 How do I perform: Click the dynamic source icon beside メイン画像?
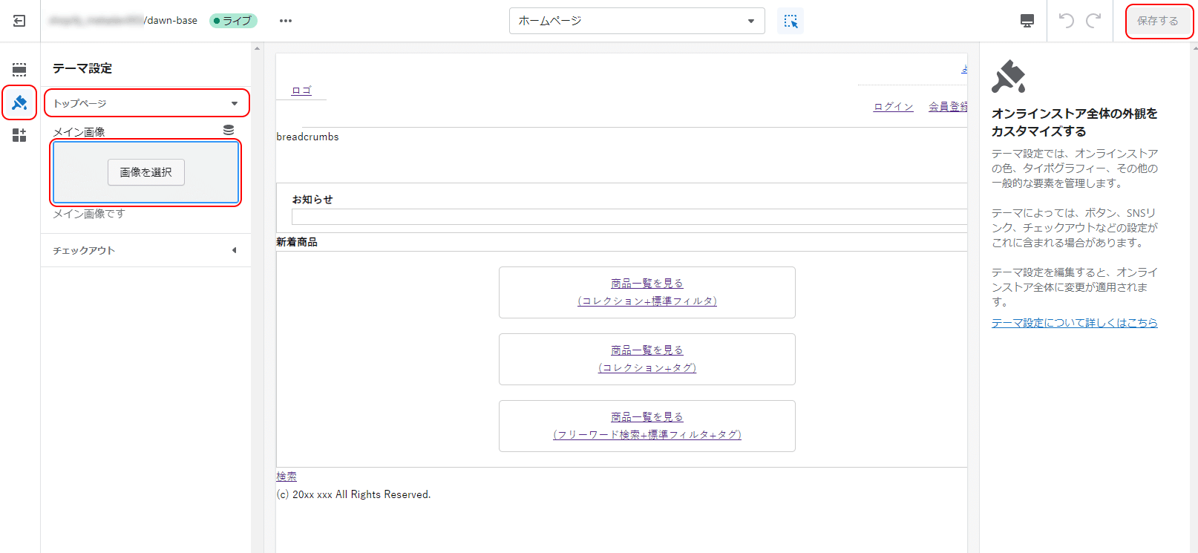(x=229, y=130)
